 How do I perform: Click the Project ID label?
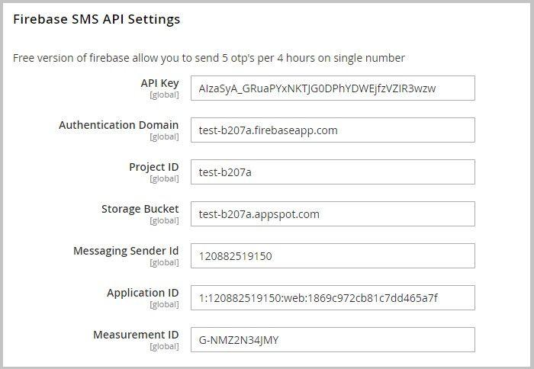(x=153, y=167)
